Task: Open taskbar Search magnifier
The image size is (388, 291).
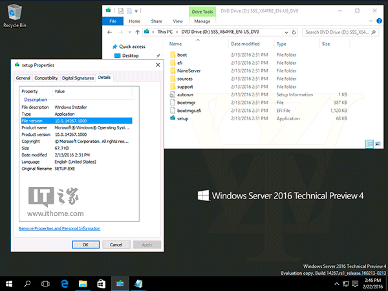Action: tap(27, 284)
